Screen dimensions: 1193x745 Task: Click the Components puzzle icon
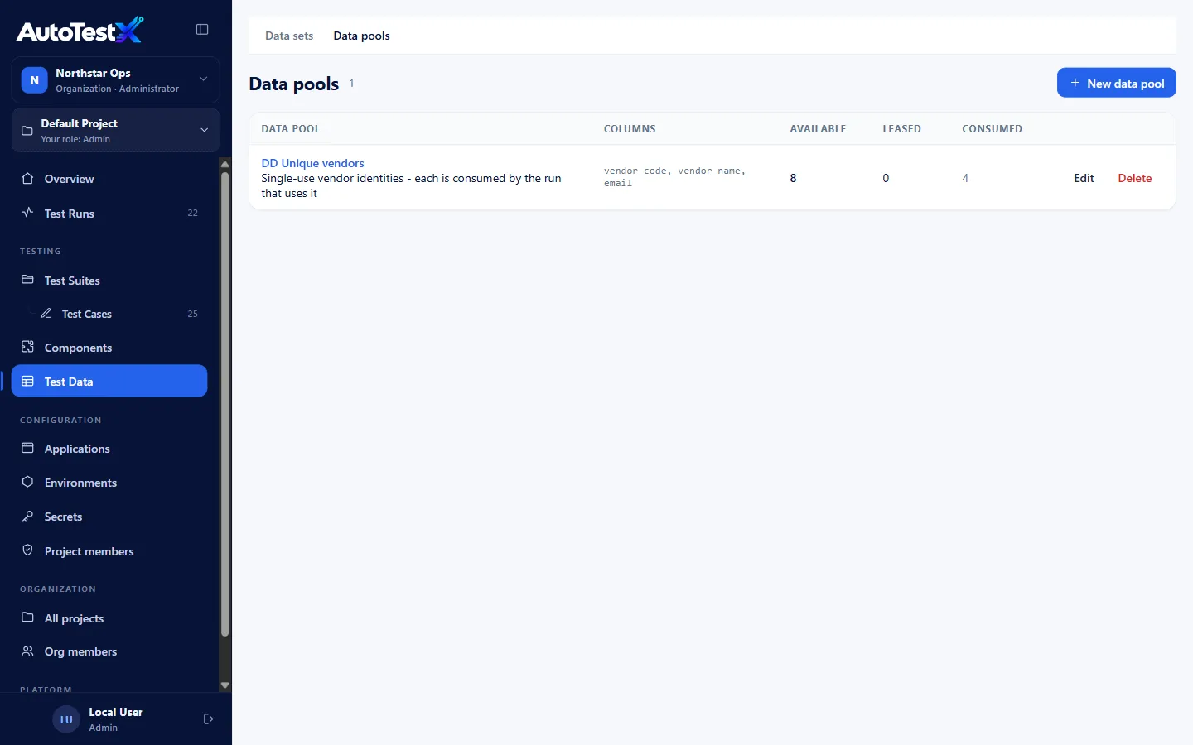point(27,347)
